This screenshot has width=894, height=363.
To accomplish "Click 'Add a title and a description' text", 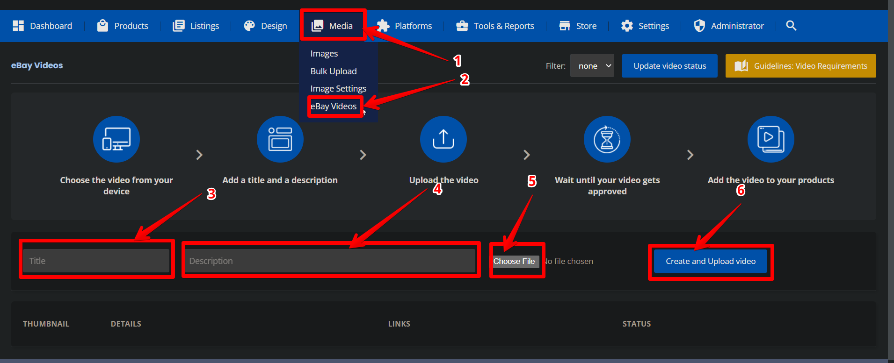I will tap(280, 180).
